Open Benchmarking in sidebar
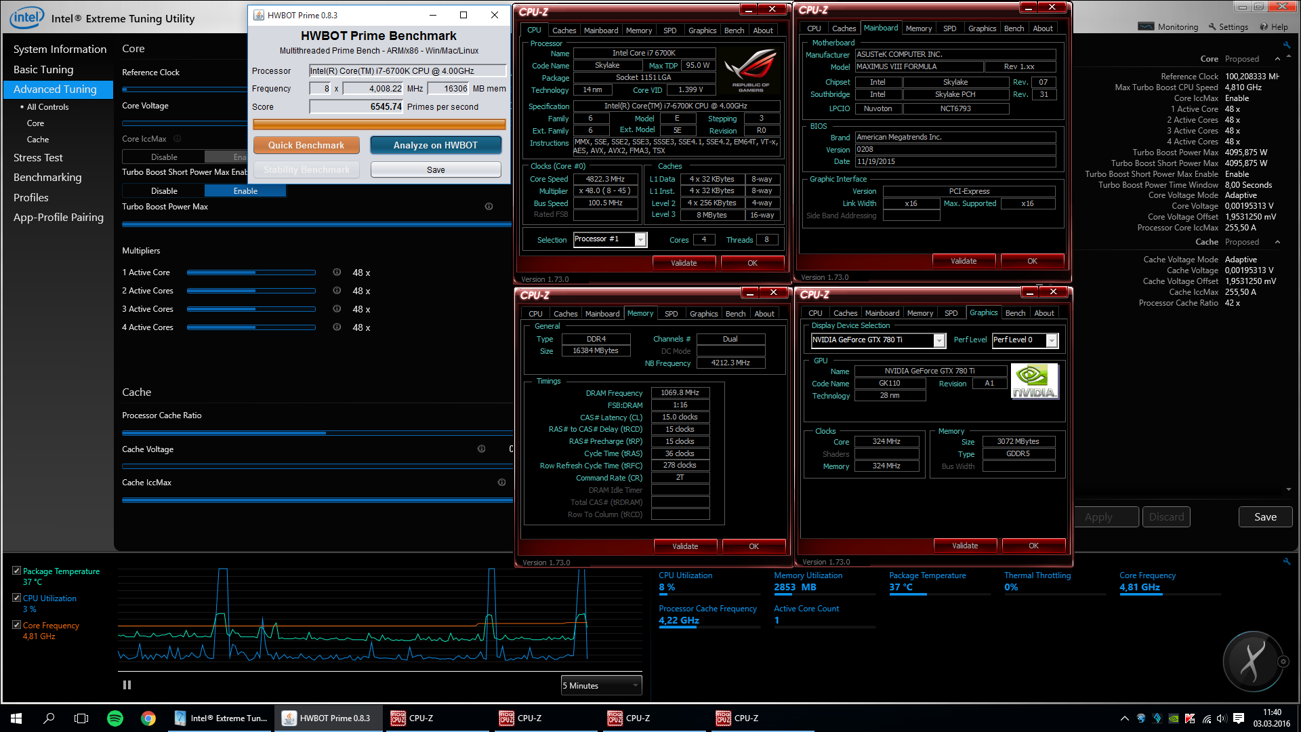The width and height of the screenshot is (1301, 732). [x=47, y=178]
